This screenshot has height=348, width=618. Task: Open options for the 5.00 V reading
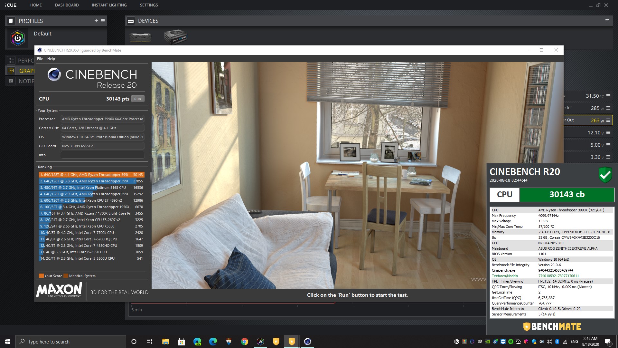[608, 145]
